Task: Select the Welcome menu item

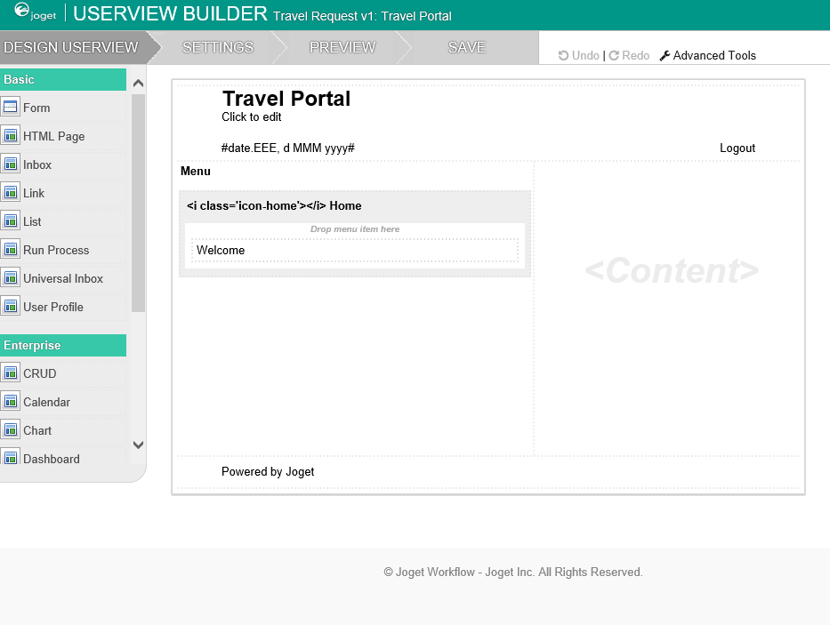Action: 221,251
